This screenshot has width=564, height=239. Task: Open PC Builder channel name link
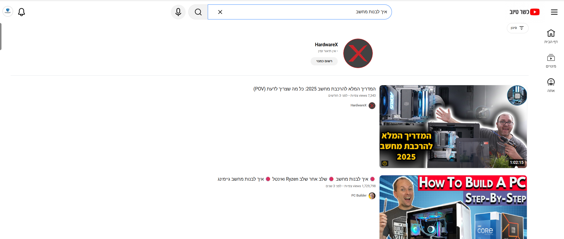tap(359, 195)
